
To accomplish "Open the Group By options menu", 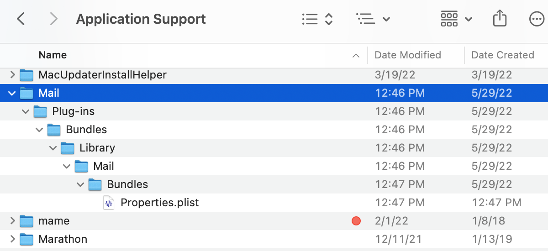I will point(373,19).
